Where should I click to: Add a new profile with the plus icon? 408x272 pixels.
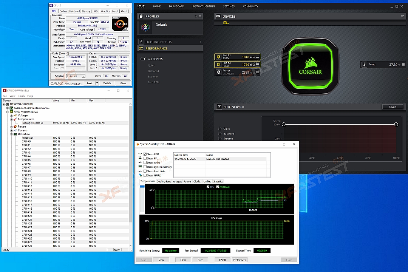point(196,16)
